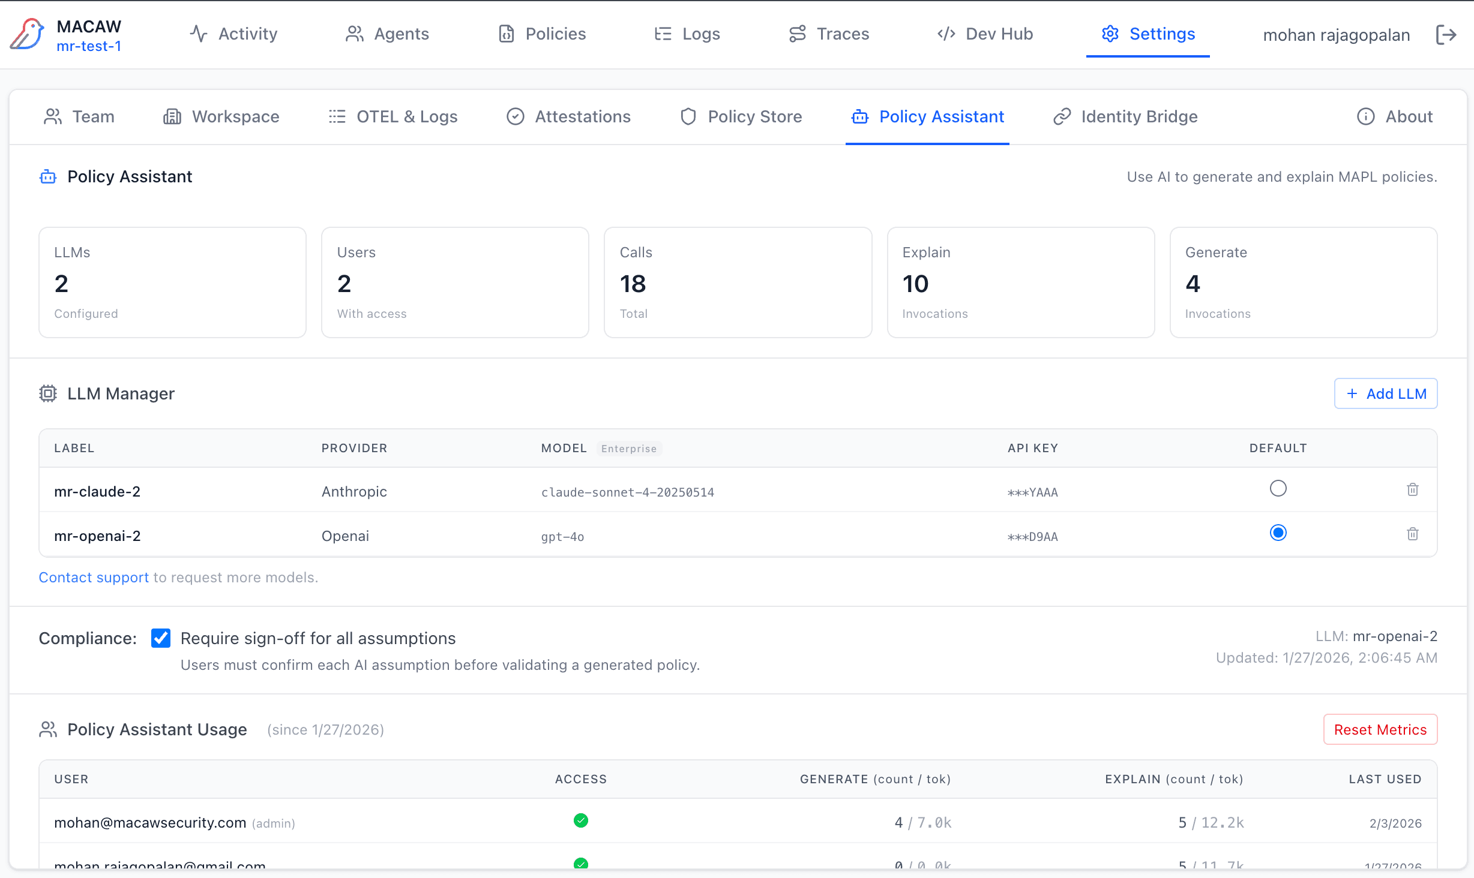Set mr-claude-2 as default LLM
Viewport: 1474px width, 878px height.
pyautogui.click(x=1278, y=488)
